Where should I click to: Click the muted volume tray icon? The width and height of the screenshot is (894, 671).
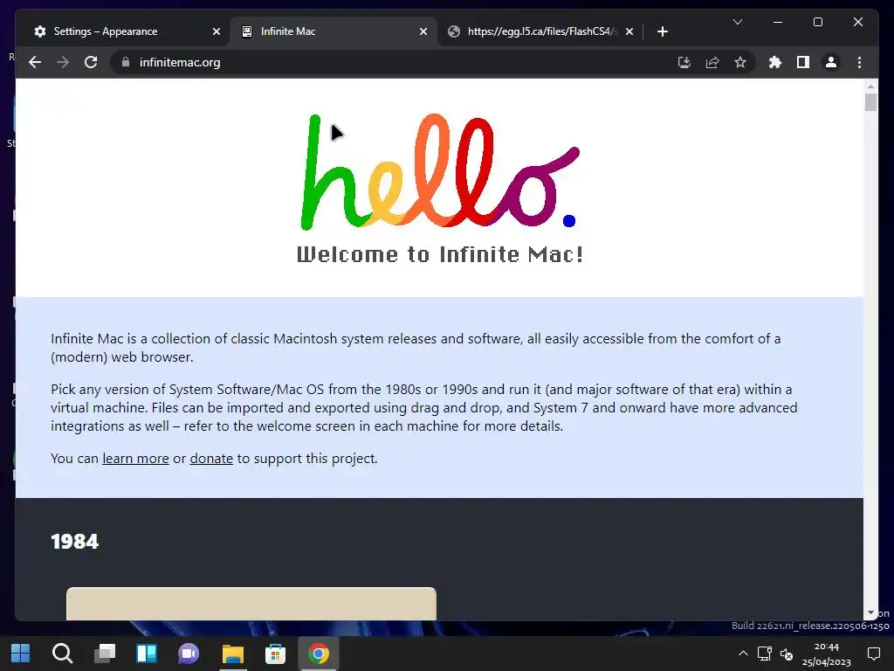(787, 654)
